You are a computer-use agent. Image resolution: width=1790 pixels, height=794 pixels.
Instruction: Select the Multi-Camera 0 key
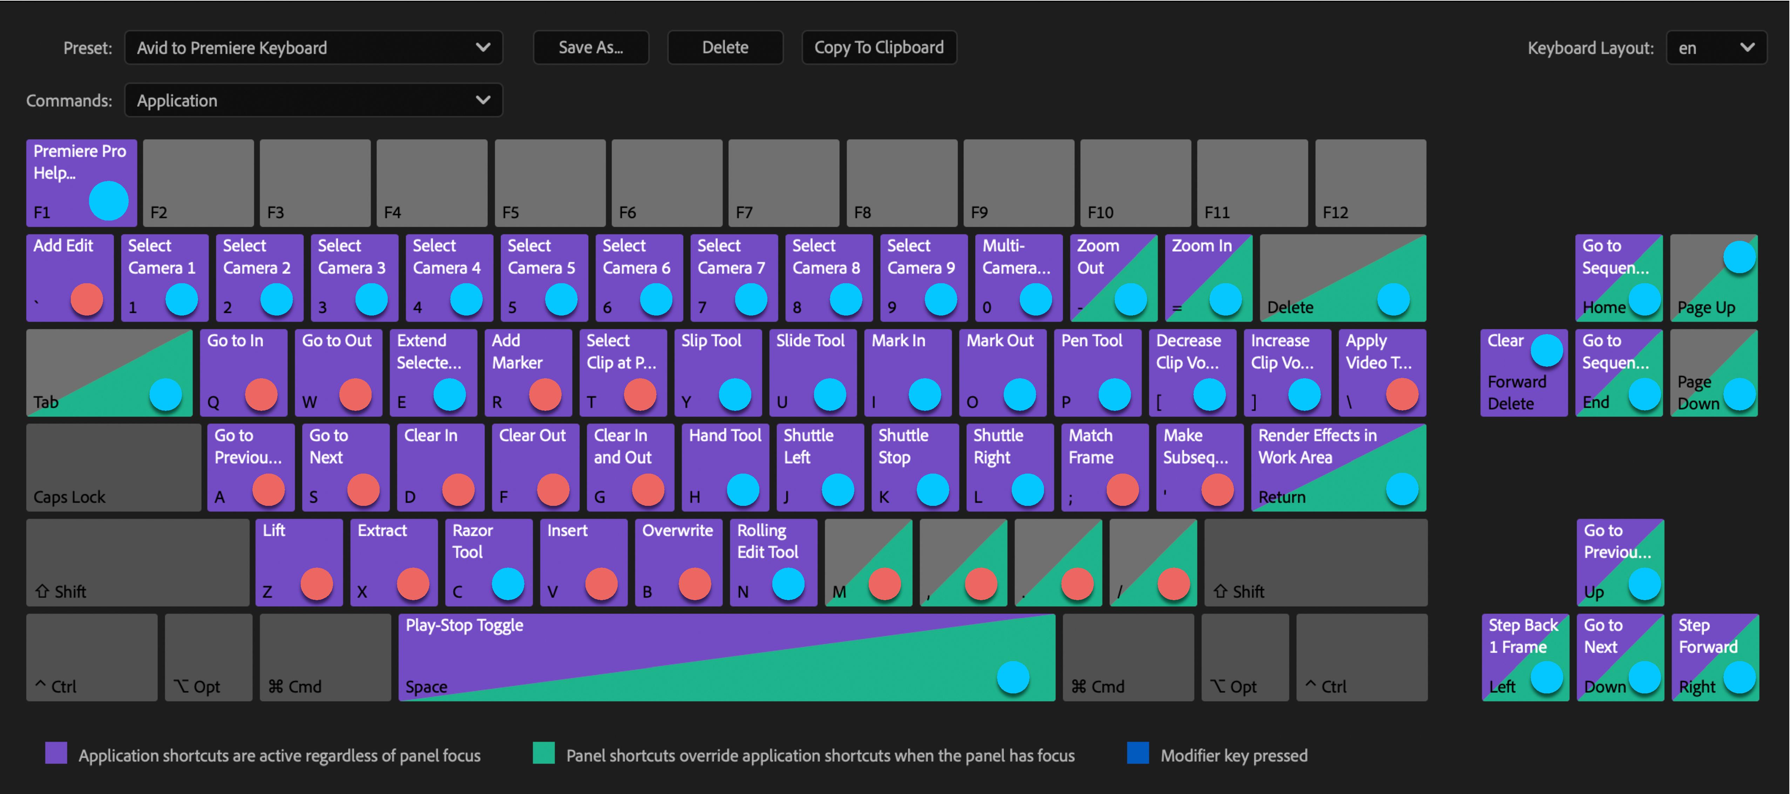pos(1019,278)
